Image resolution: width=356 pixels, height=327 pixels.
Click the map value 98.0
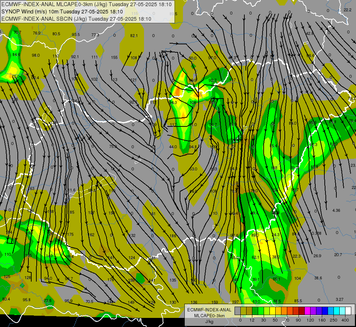tap(36, 55)
